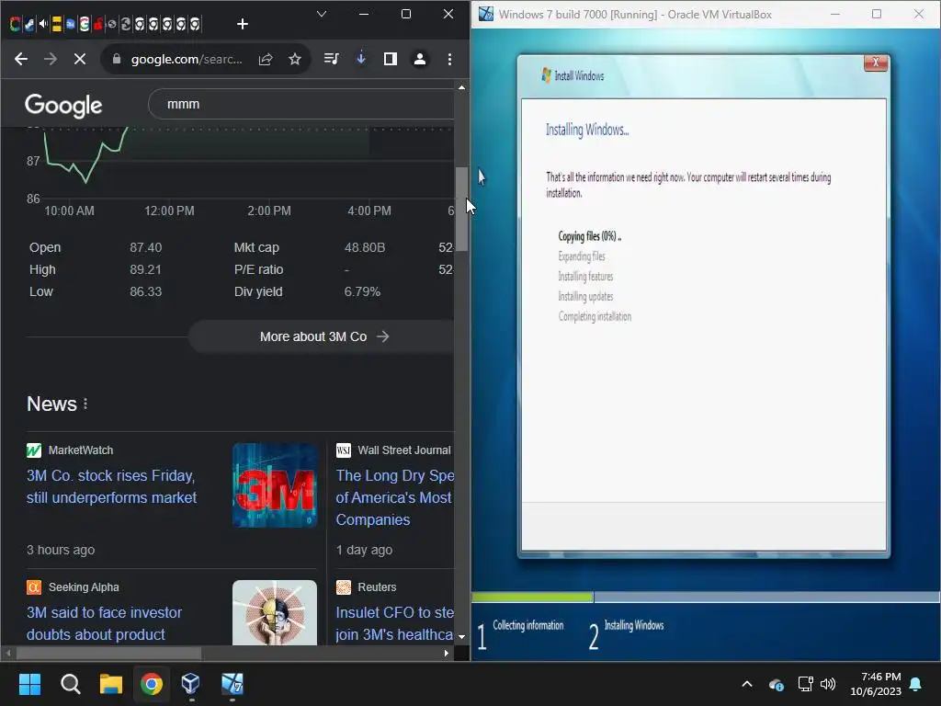Open the Windows Start menu
941x706 pixels.
(x=29, y=684)
